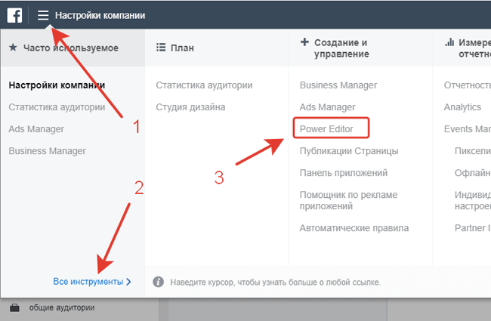This screenshot has height=321, width=491.
Task: Open Помощник по рекламе приложений
Action: coord(348,200)
